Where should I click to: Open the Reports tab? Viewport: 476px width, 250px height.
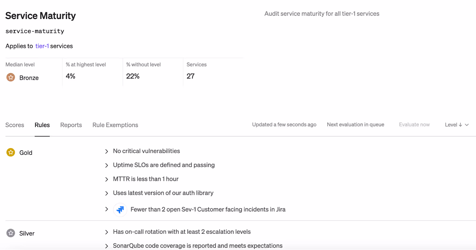click(71, 125)
